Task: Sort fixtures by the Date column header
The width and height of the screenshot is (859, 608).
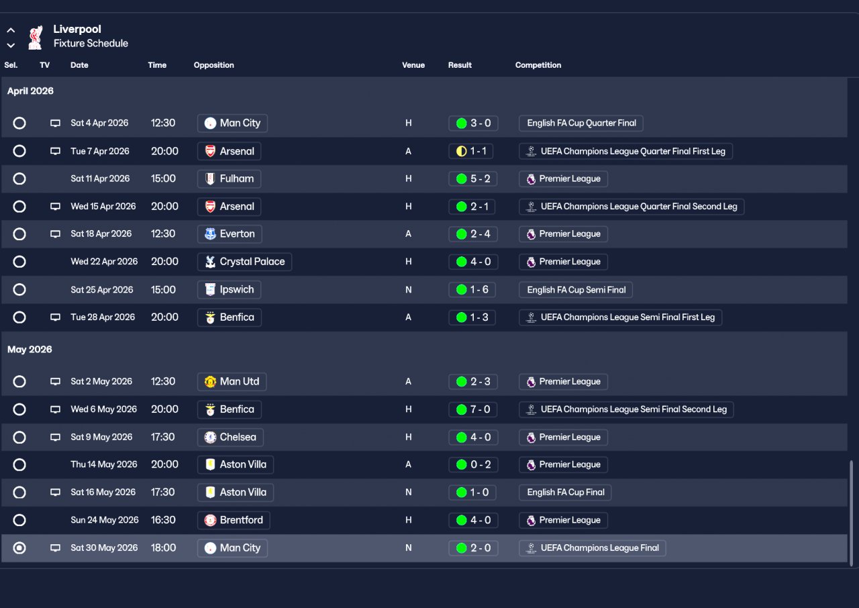Action: (x=79, y=65)
